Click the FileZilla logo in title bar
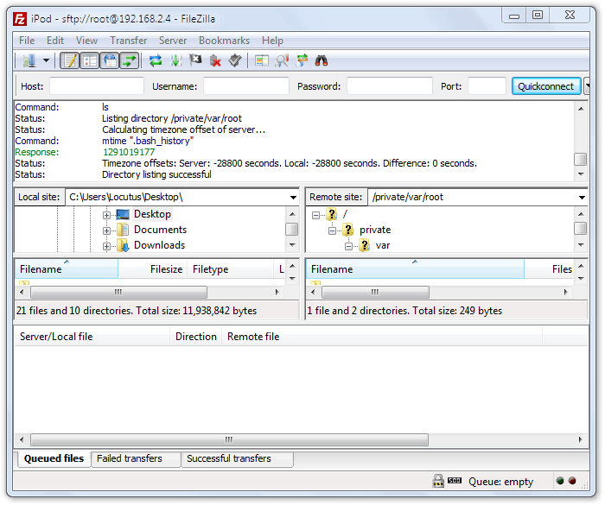Screen dimensions: 605x505 pos(20,18)
